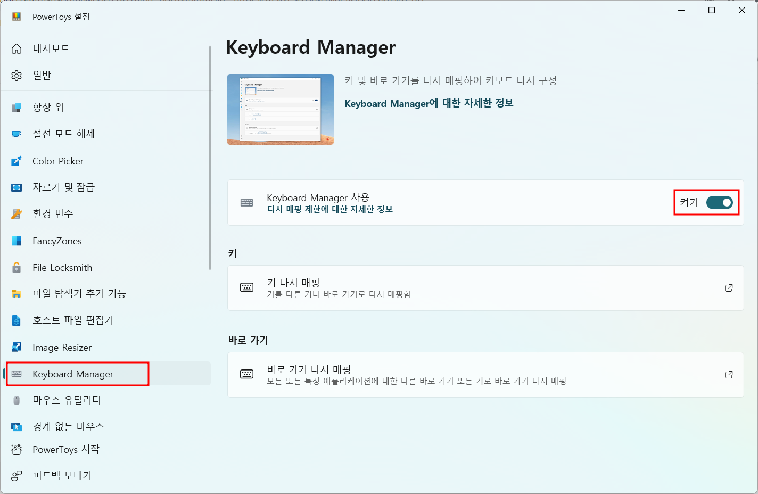Click the keyboard icon in 키 다시 매핑 card
758x494 pixels.
click(x=247, y=287)
